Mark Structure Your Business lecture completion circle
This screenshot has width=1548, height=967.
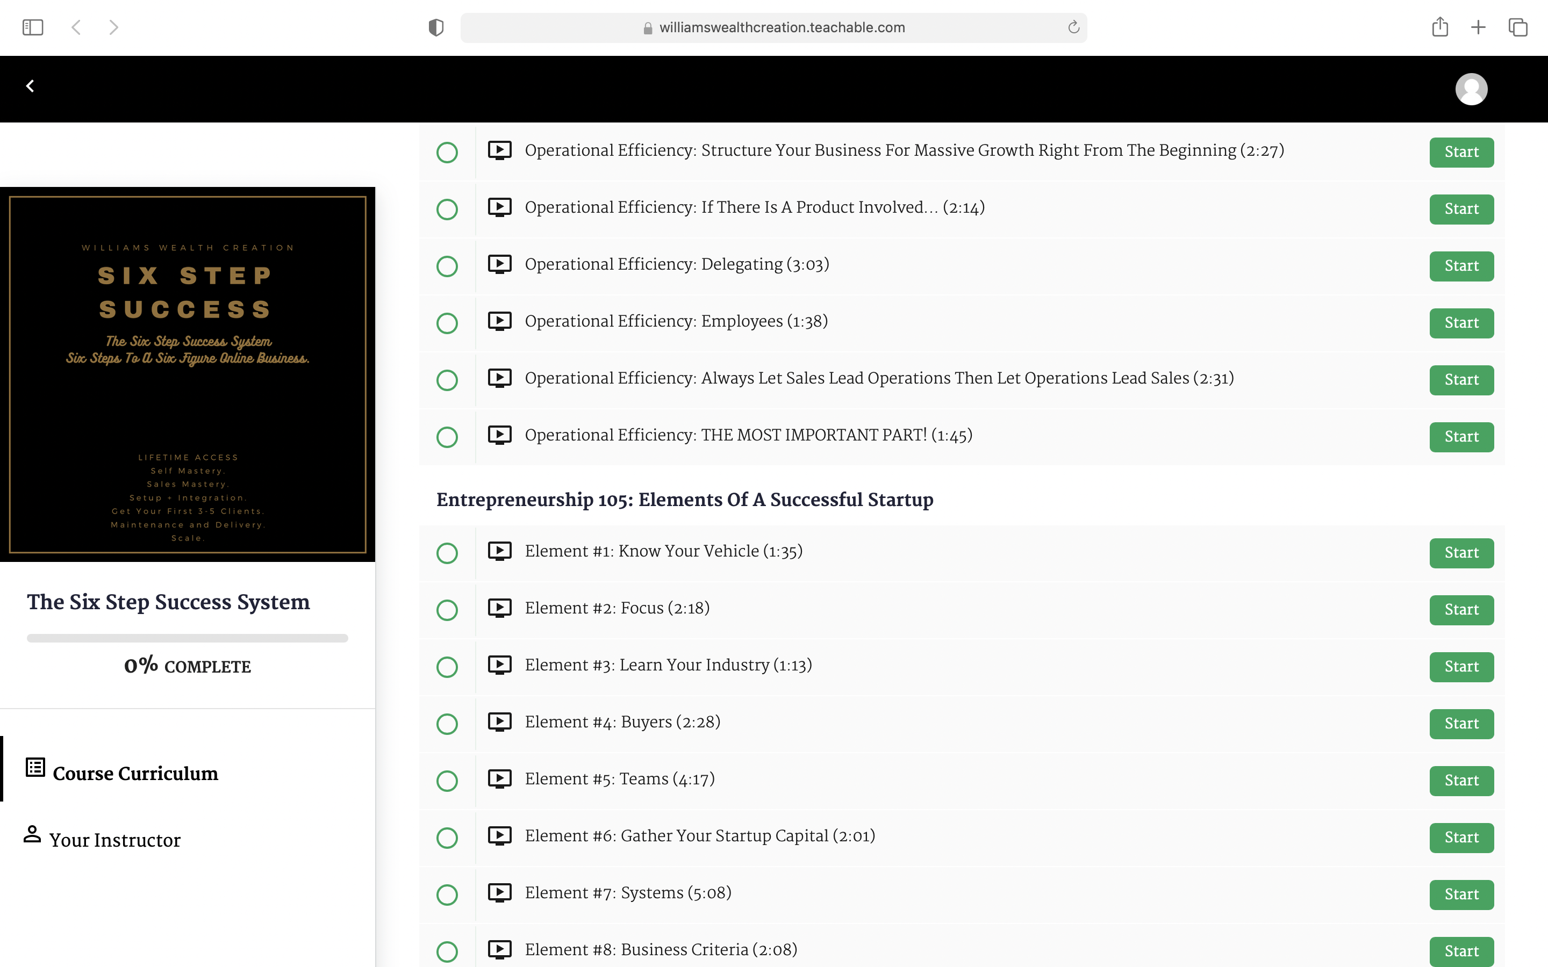point(447,152)
